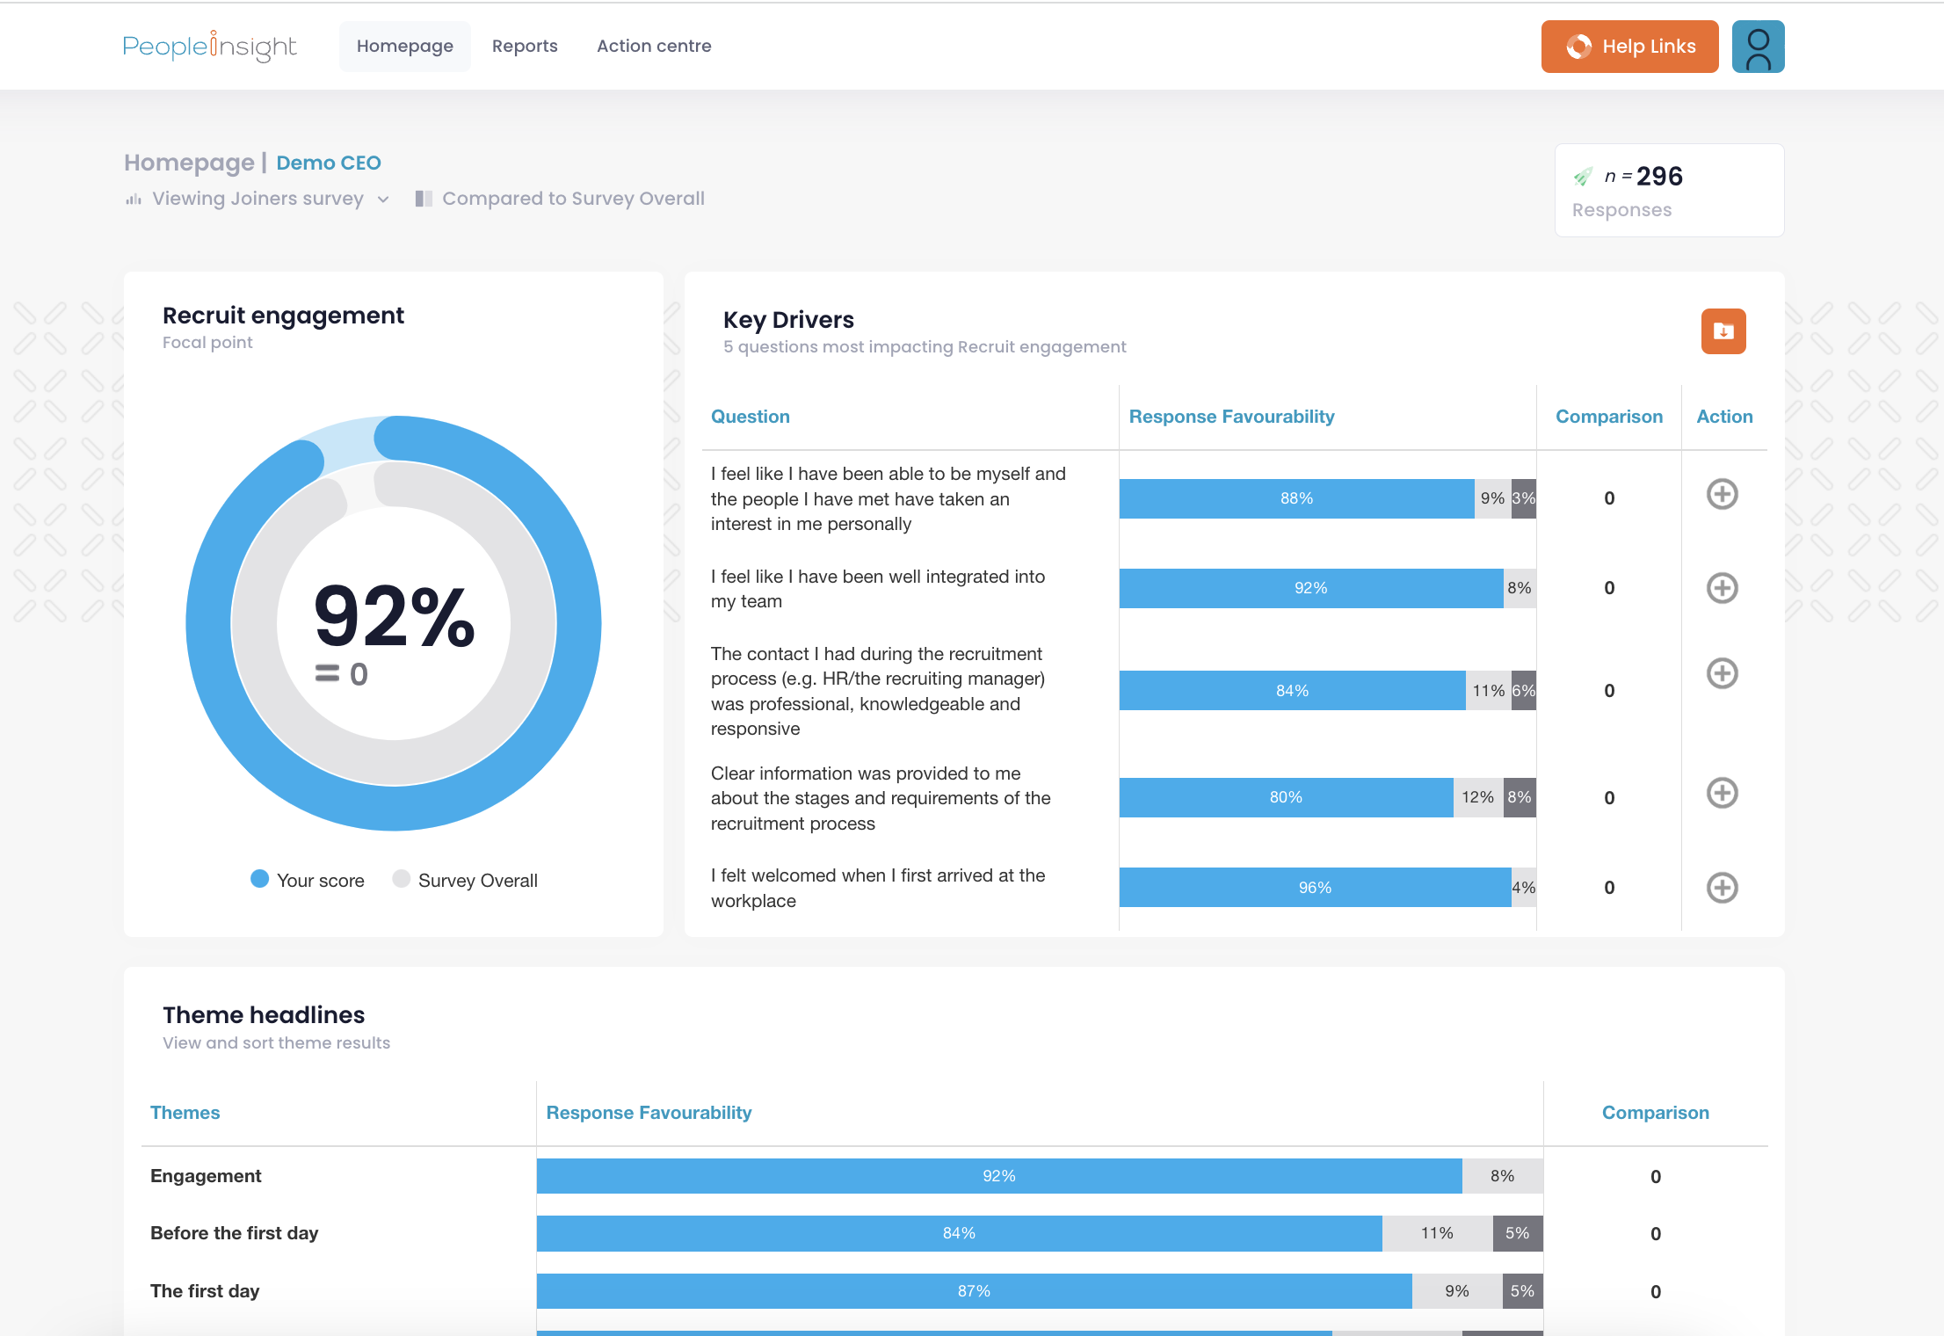The width and height of the screenshot is (1944, 1336).
Task: Toggle Survey Overall legend item
Action: coord(465,880)
